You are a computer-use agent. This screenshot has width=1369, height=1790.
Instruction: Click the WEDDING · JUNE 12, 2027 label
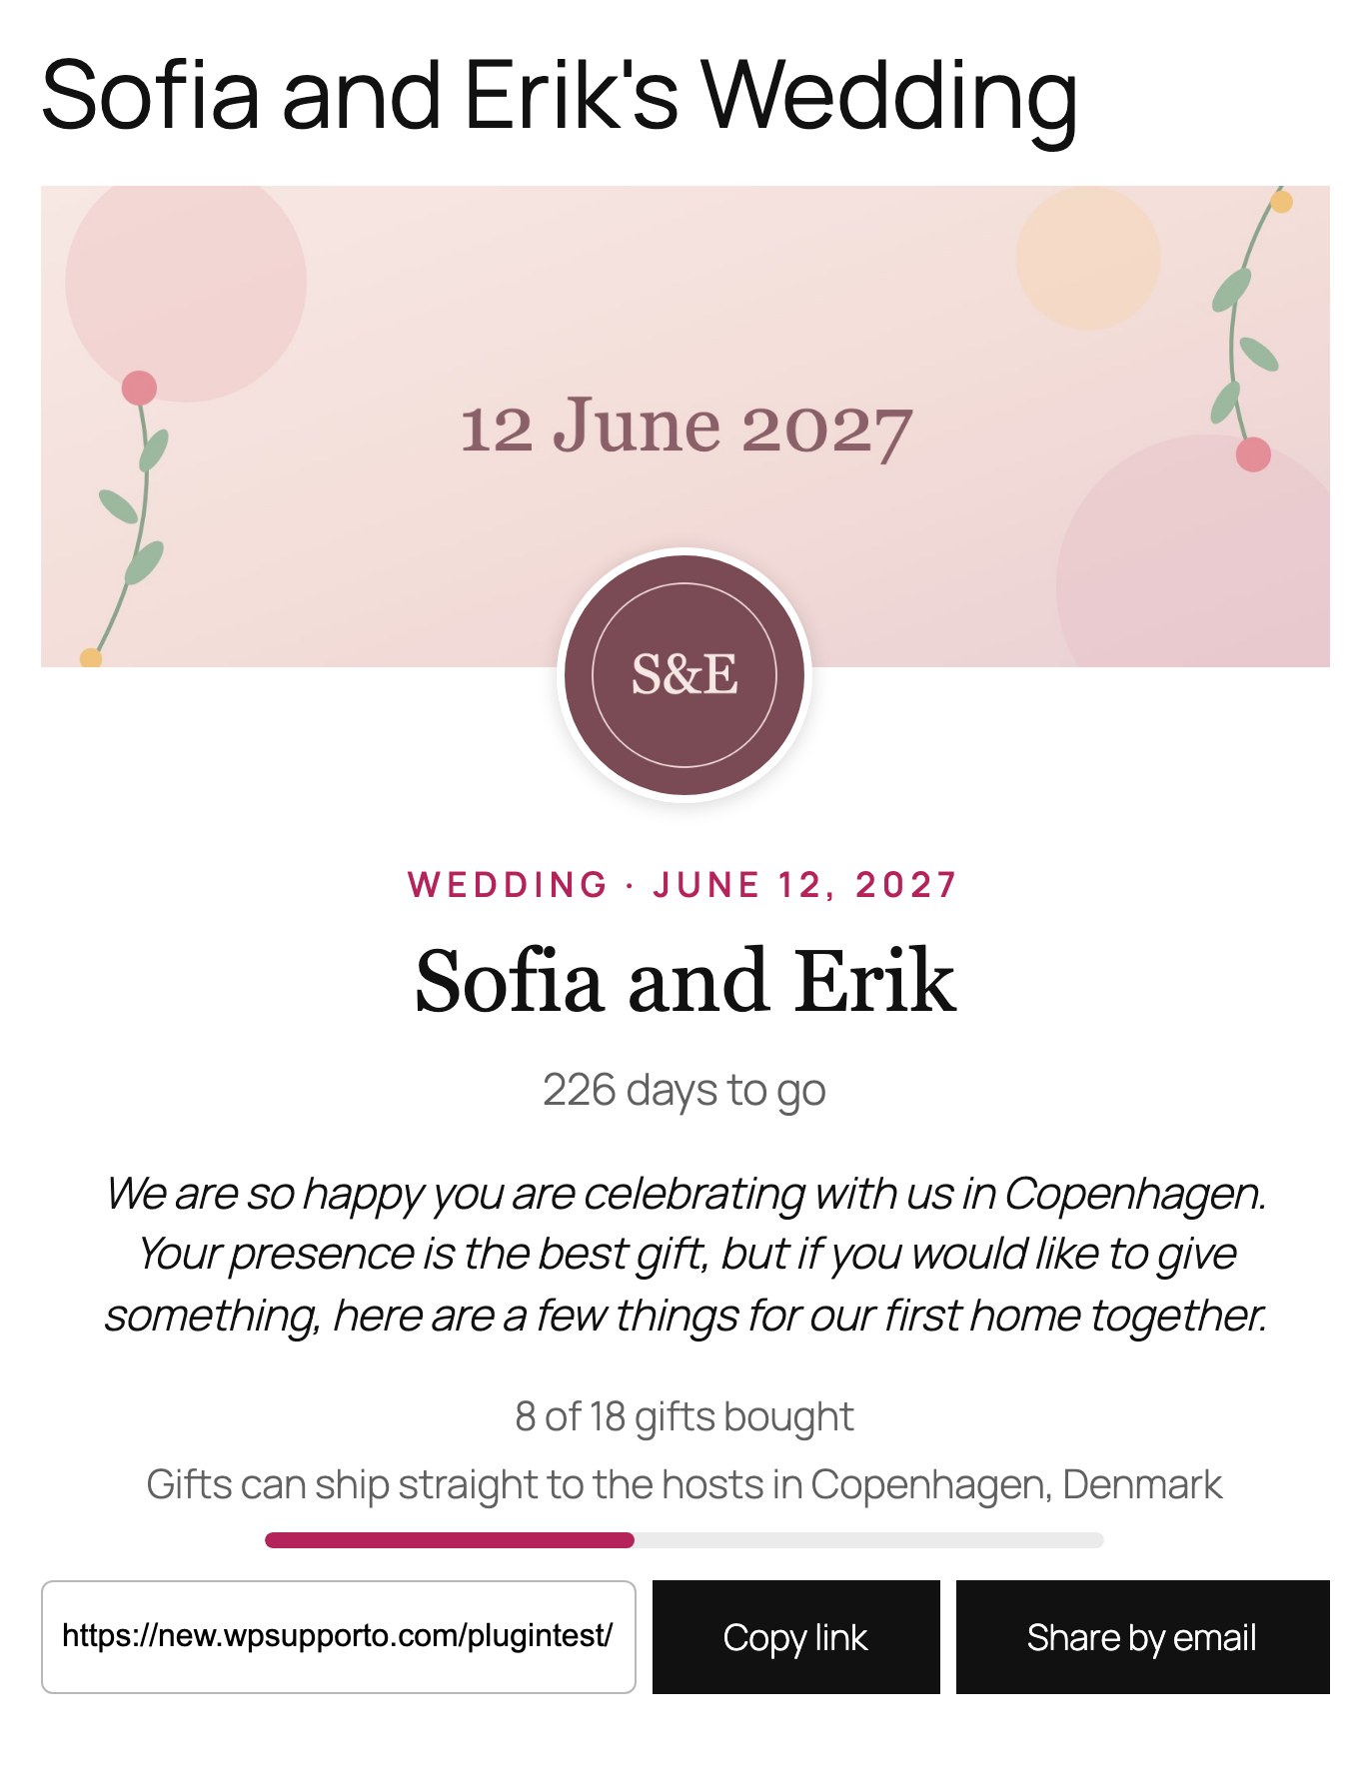684,885
